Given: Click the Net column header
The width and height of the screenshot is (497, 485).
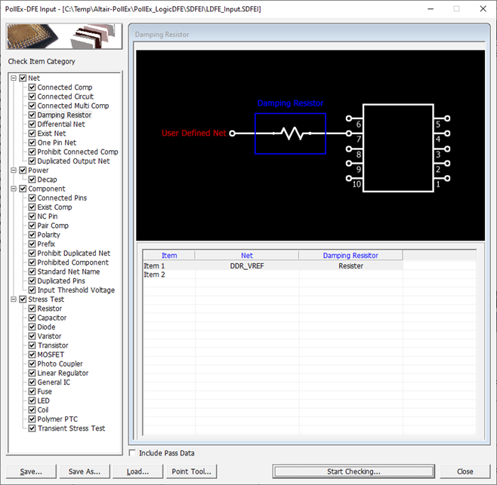Looking at the screenshot, I should pos(247,256).
